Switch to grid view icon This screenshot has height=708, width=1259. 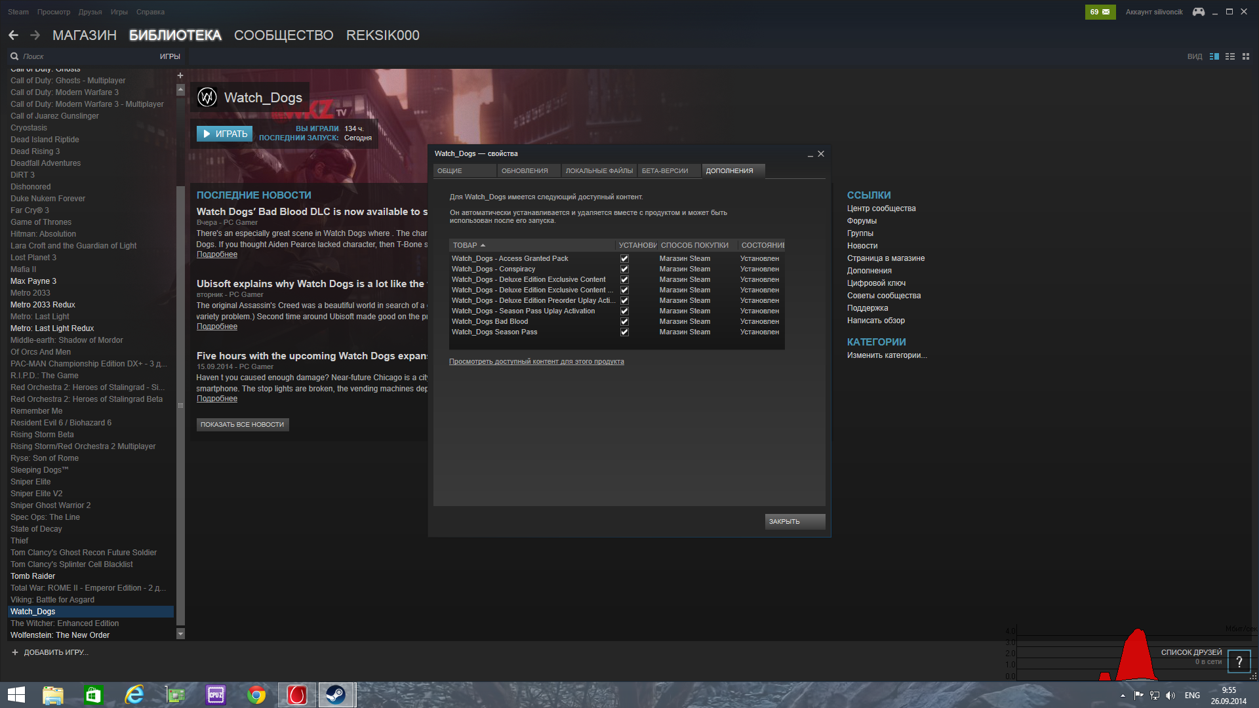pos(1246,56)
